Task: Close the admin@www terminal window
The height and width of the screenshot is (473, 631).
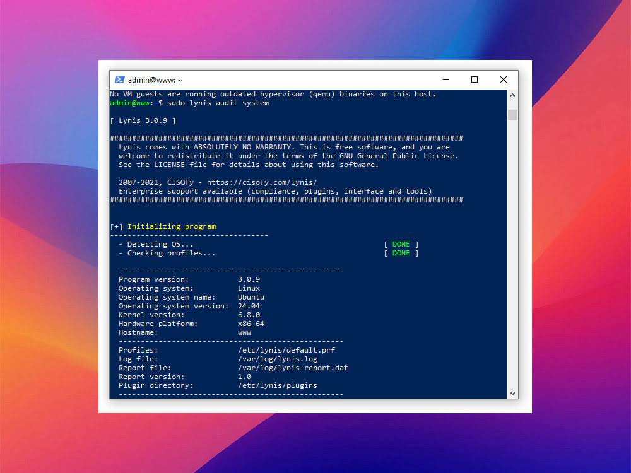Action: [504, 79]
